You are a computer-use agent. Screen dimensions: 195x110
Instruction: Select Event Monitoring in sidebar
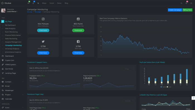[11, 32]
